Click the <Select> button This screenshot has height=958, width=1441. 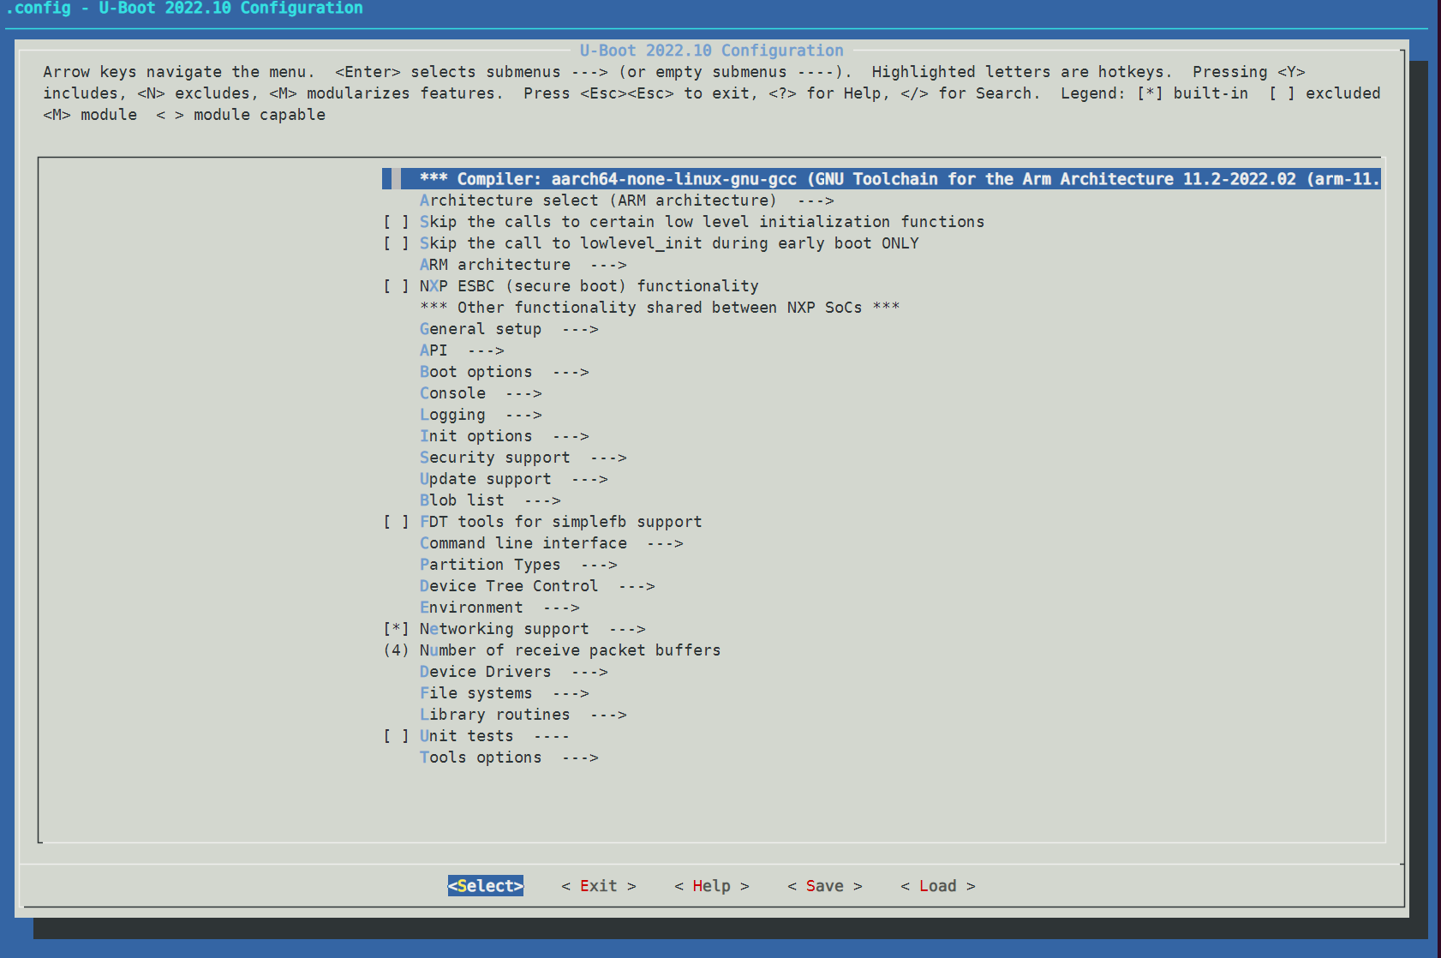click(486, 886)
